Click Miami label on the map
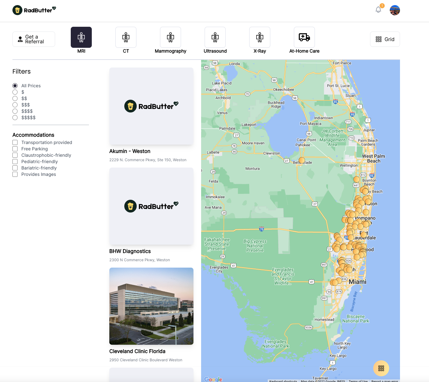 [358, 282]
